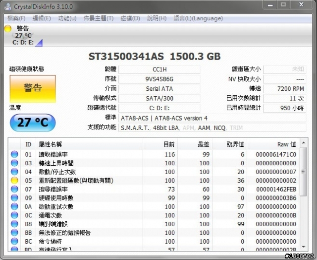
Task: Click the supported features field with S.M.A.R.T.
Action: point(212,128)
